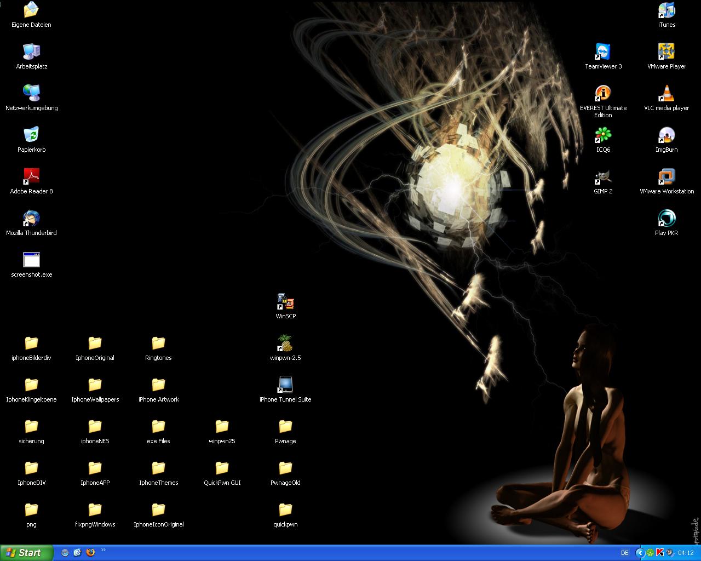Select the iTunes desktop shortcut
Viewport: 701px width, 561px height.
click(x=666, y=10)
